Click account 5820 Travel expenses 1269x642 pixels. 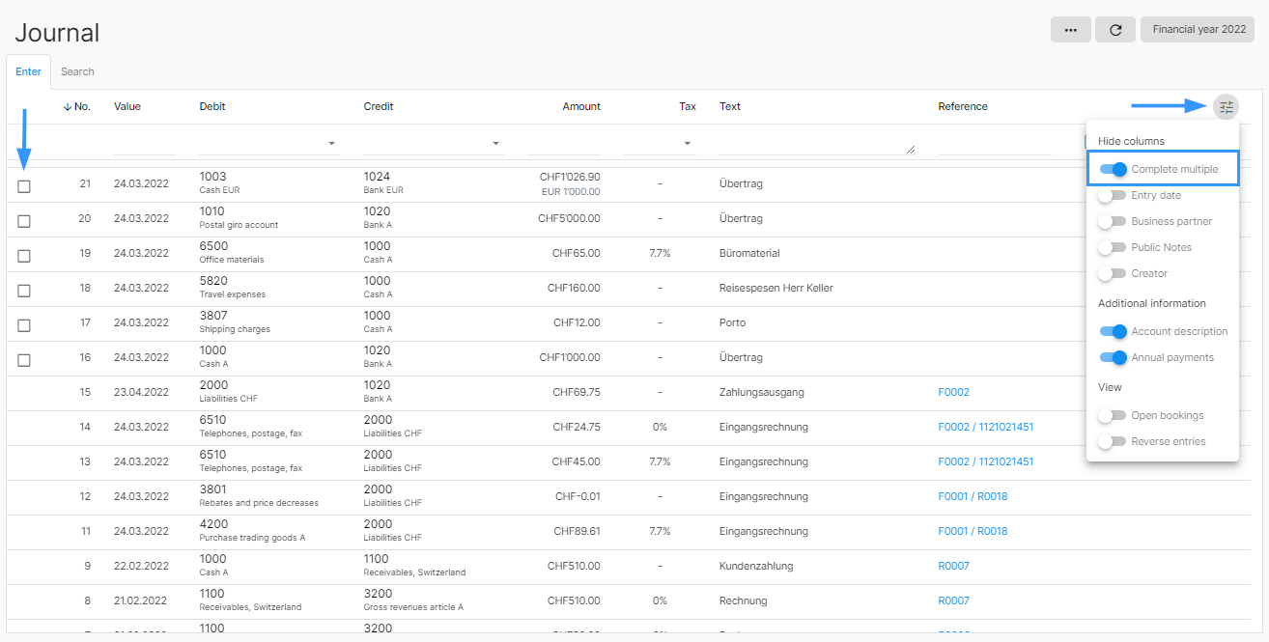click(x=233, y=288)
